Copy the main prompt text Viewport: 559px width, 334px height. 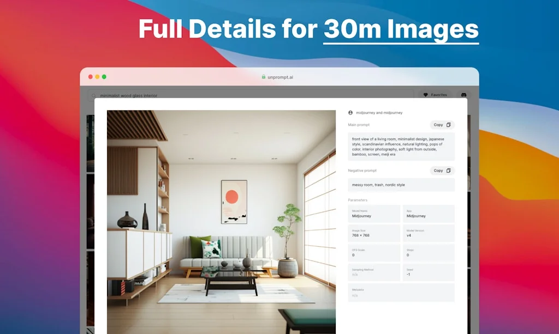pos(442,125)
